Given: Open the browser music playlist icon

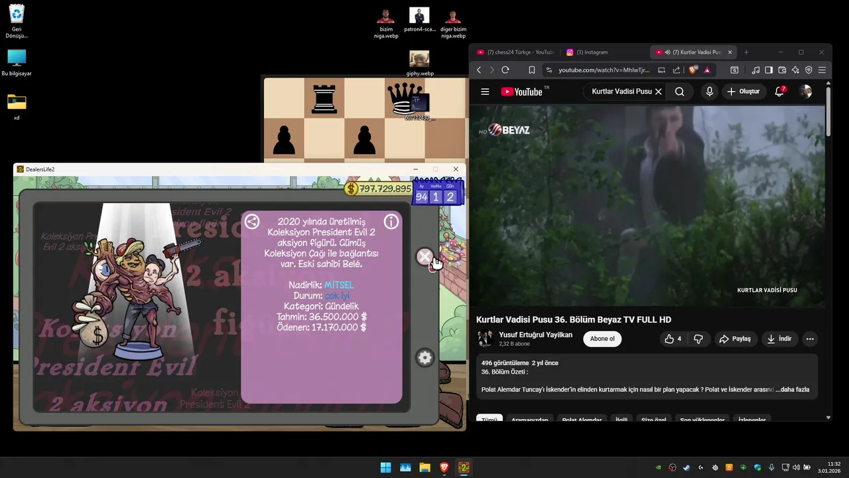Looking at the screenshot, I should point(755,70).
